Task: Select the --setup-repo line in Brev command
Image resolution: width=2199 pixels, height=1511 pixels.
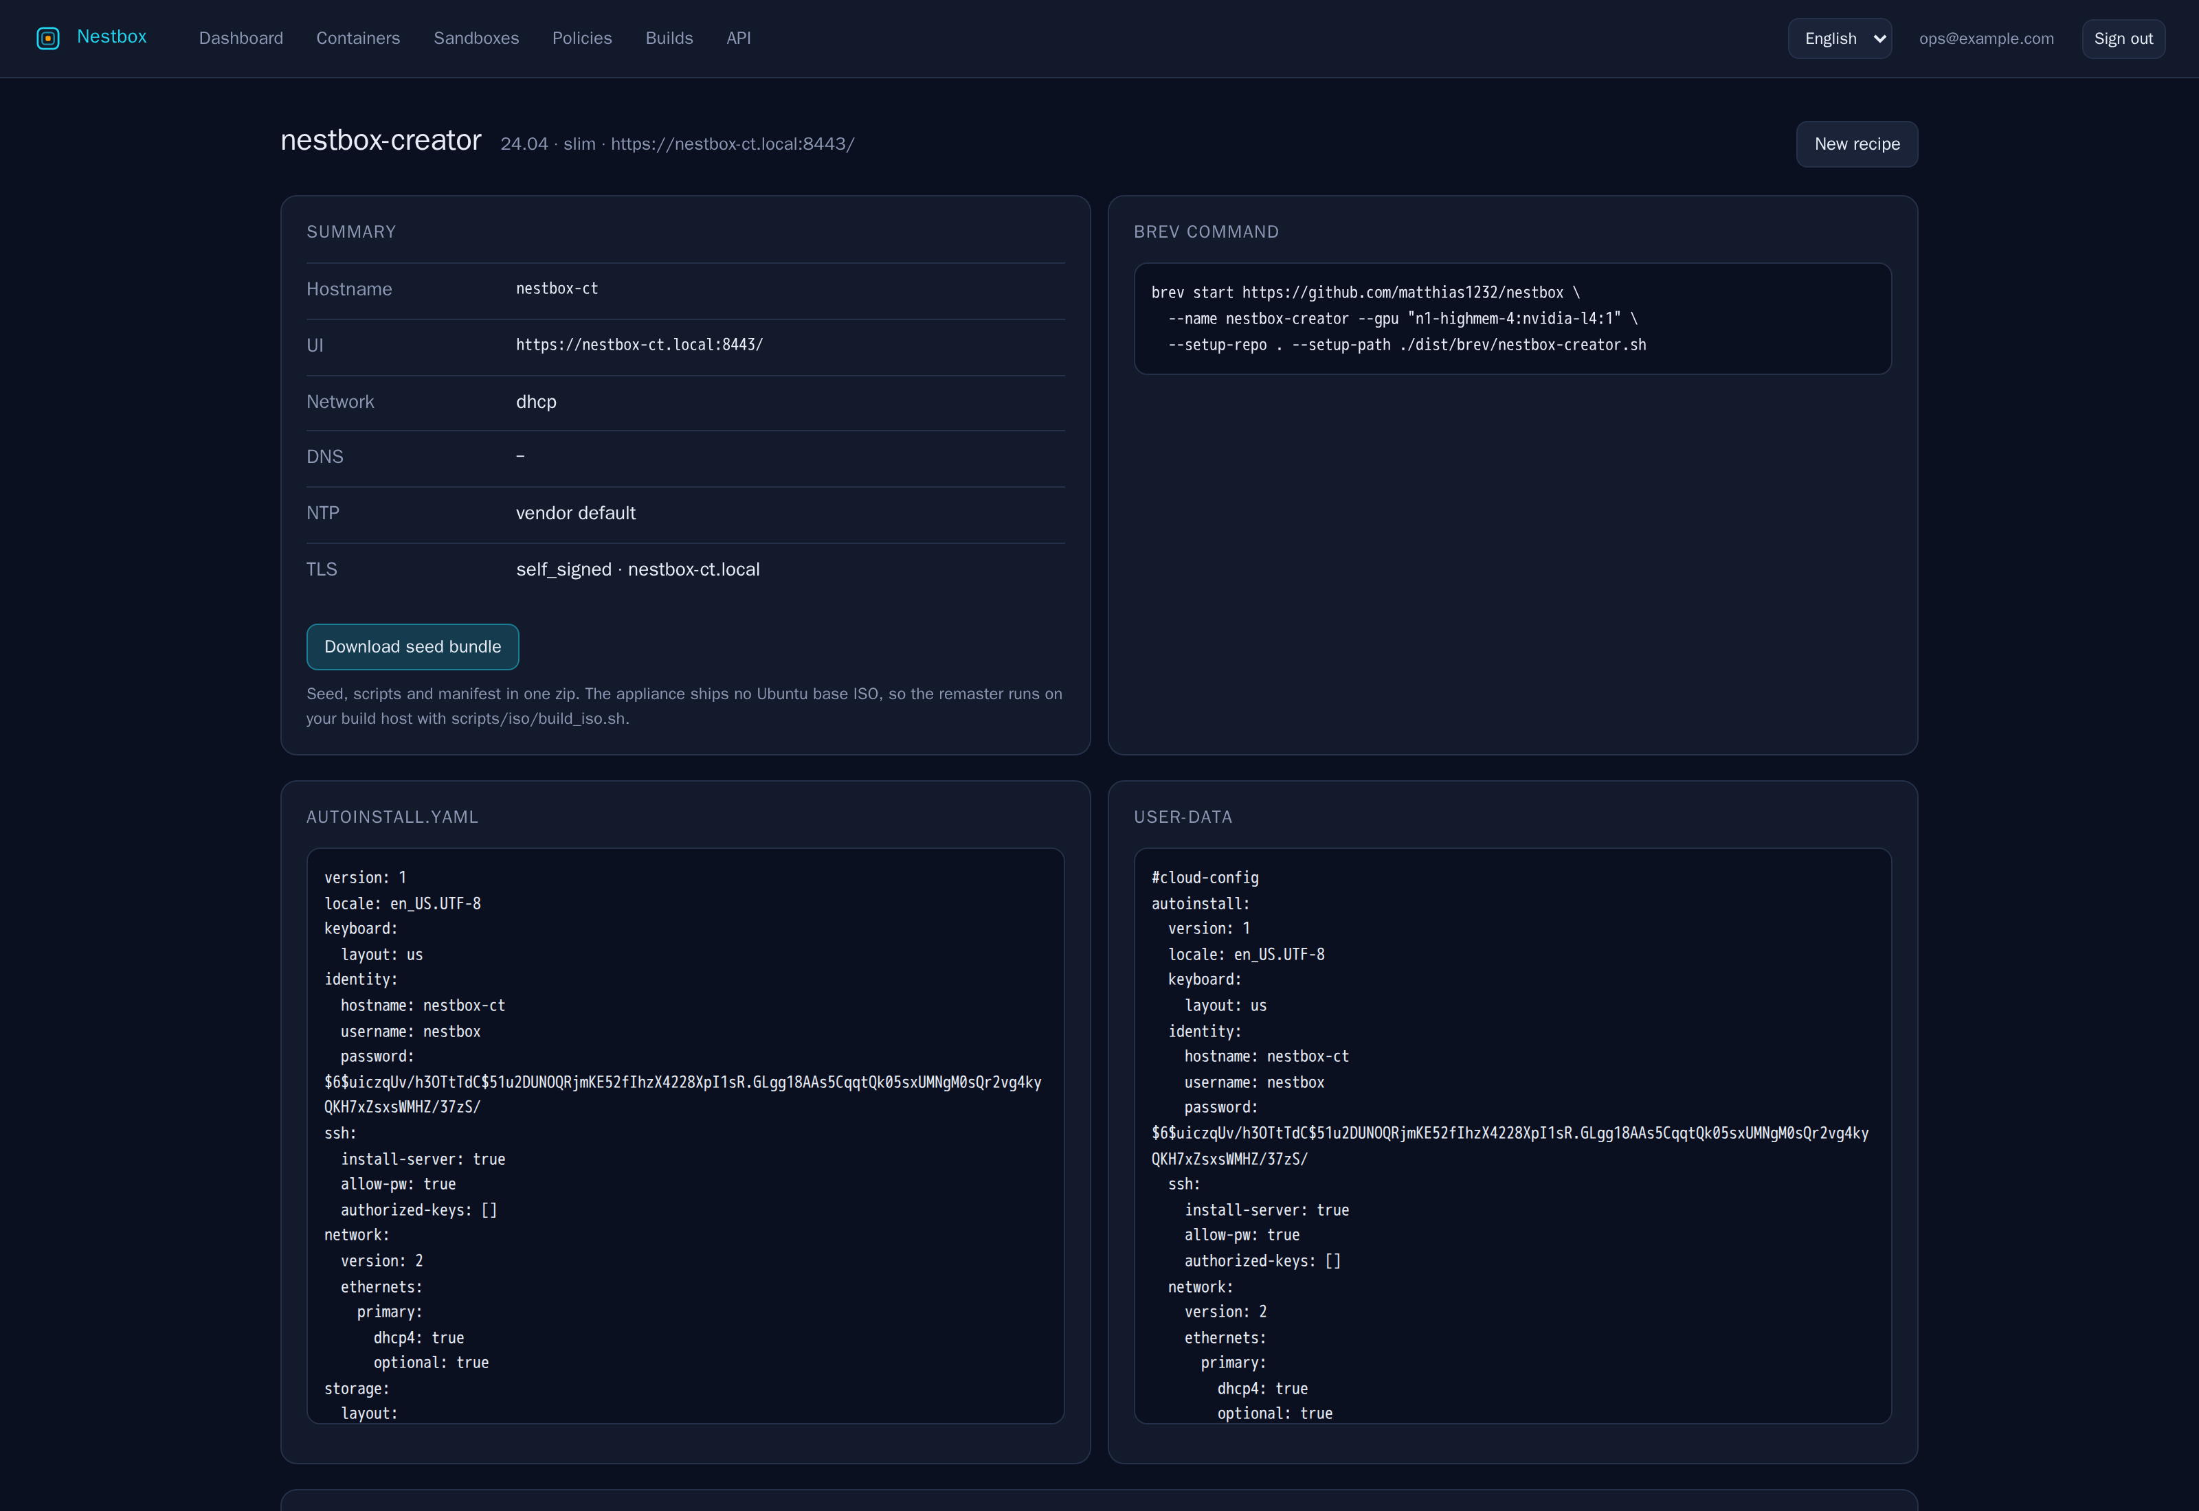Action: coord(1407,345)
